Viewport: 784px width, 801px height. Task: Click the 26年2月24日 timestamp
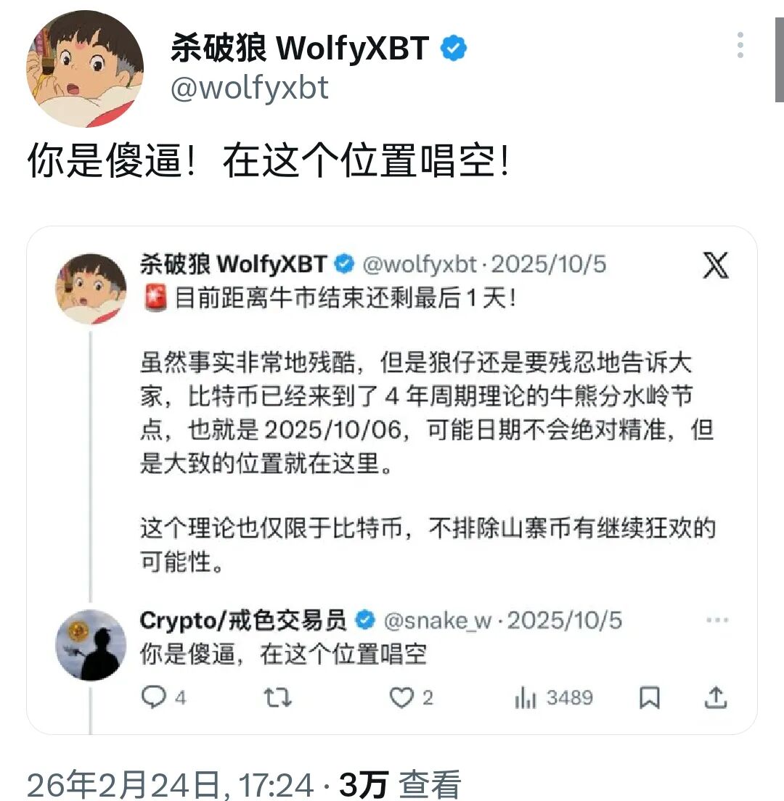(x=170, y=784)
